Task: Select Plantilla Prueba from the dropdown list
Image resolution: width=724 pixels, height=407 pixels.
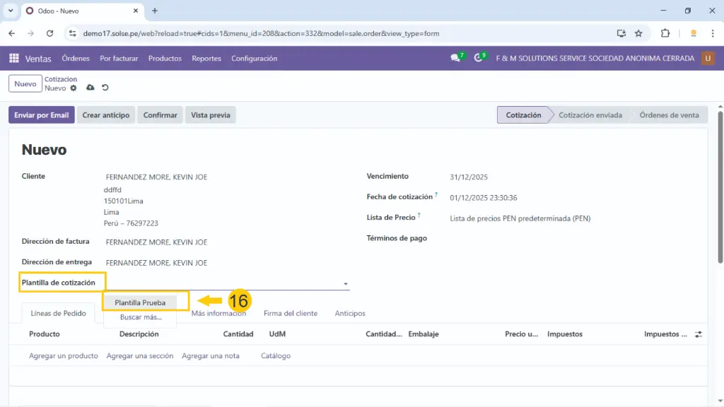Action: pyautogui.click(x=140, y=302)
